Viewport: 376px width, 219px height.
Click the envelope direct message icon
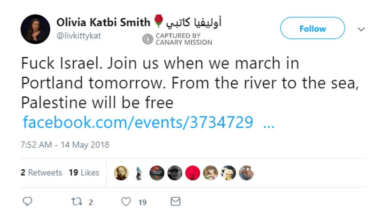[175, 202]
